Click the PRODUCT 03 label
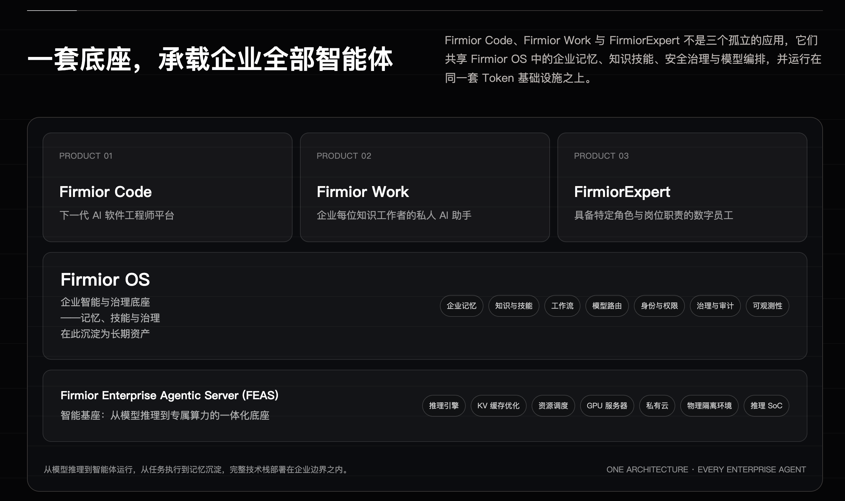The width and height of the screenshot is (845, 501). pos(601,156)
